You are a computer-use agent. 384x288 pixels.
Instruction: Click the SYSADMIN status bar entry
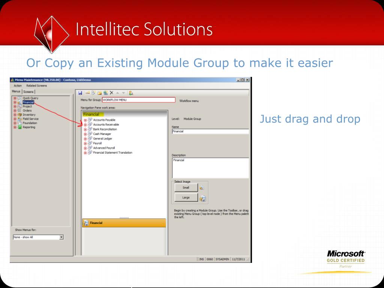(x=222, y=259)
